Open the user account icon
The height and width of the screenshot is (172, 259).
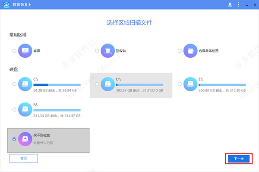[x=230, y=5]
